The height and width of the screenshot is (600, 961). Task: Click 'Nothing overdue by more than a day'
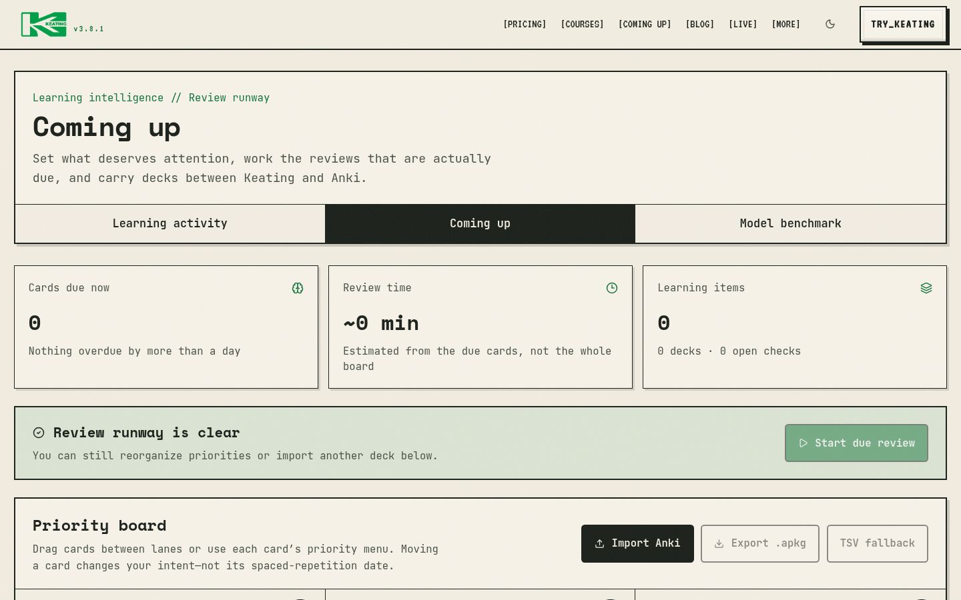(135, 351)
